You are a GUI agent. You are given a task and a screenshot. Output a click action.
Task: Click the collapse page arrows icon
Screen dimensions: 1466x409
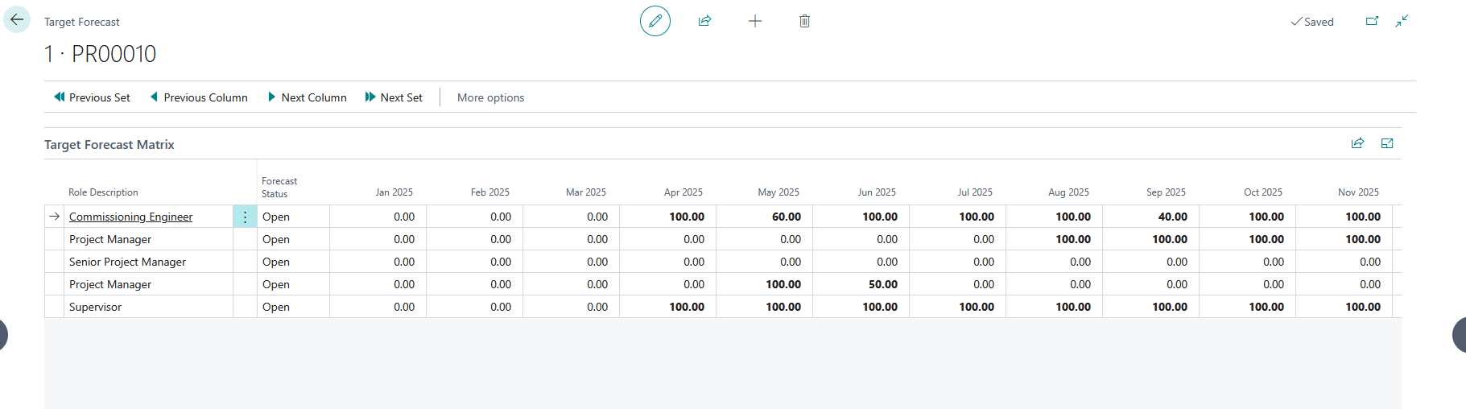[1402, 21]
